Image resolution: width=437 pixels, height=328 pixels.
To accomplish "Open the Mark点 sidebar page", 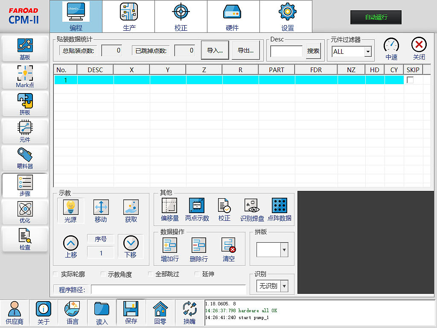I will coord(25,76).
